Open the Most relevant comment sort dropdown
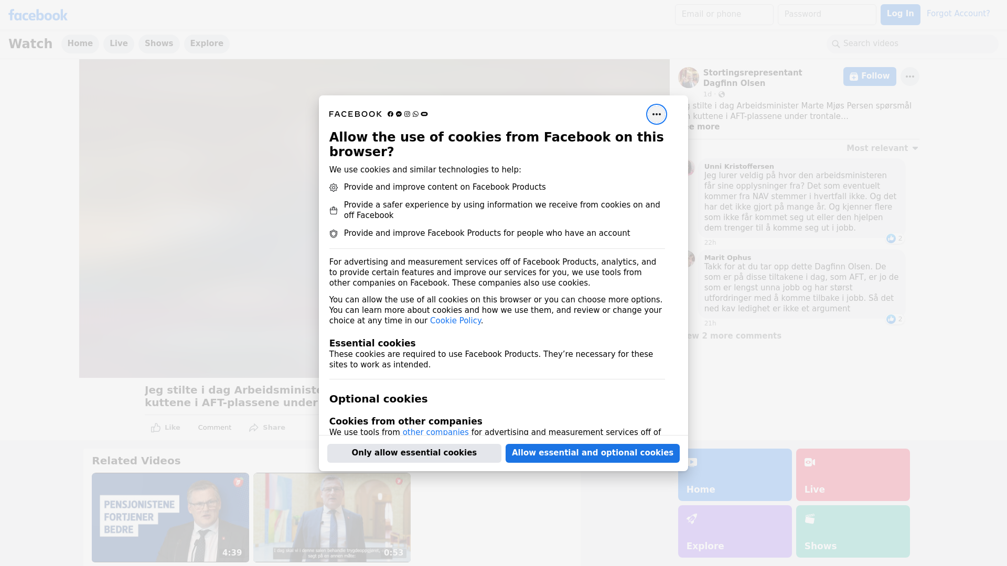 pos(882,148)
